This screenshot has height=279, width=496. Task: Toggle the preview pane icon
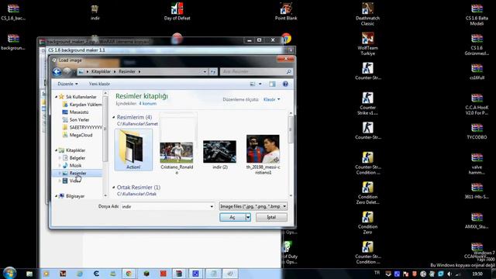272,84
